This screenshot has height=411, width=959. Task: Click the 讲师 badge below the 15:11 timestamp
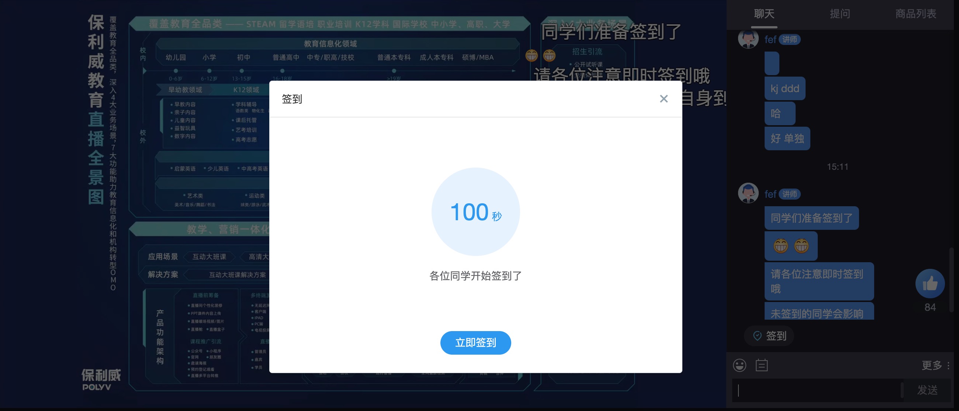(x=789, y=194)
